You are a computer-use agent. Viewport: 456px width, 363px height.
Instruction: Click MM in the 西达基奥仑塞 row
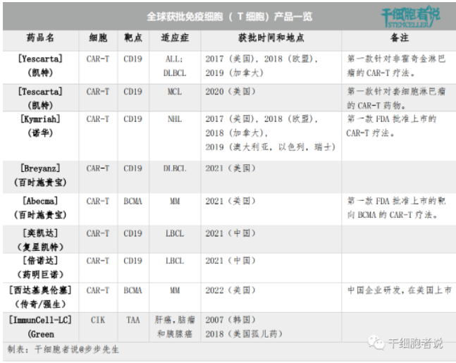click(x=175, y=290)
